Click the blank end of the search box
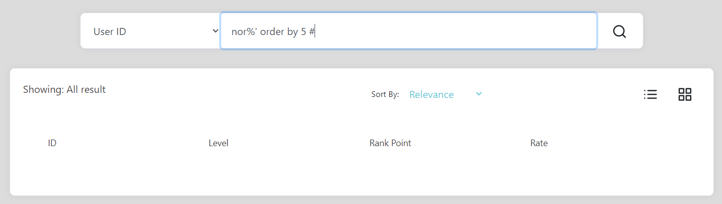This screenshot has width=722, height=204. point(457,31)
